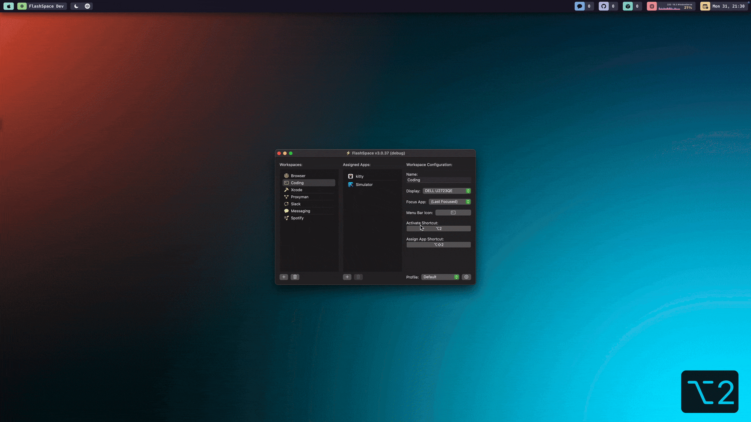Click the moon icon in menu bar

(x=76, y=6)
